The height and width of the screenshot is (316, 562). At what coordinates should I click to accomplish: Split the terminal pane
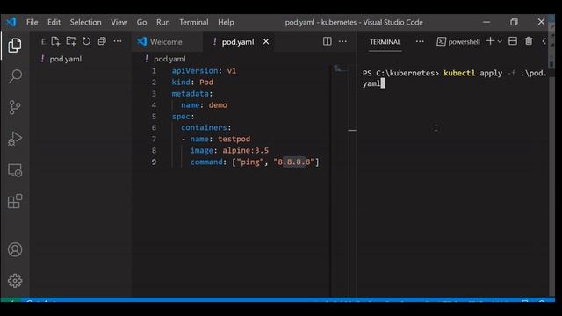coord(513,41)
